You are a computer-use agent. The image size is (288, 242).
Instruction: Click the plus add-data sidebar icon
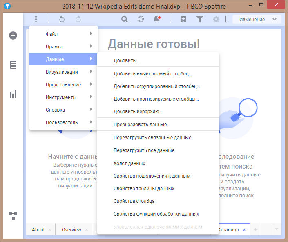click(13, 35)
